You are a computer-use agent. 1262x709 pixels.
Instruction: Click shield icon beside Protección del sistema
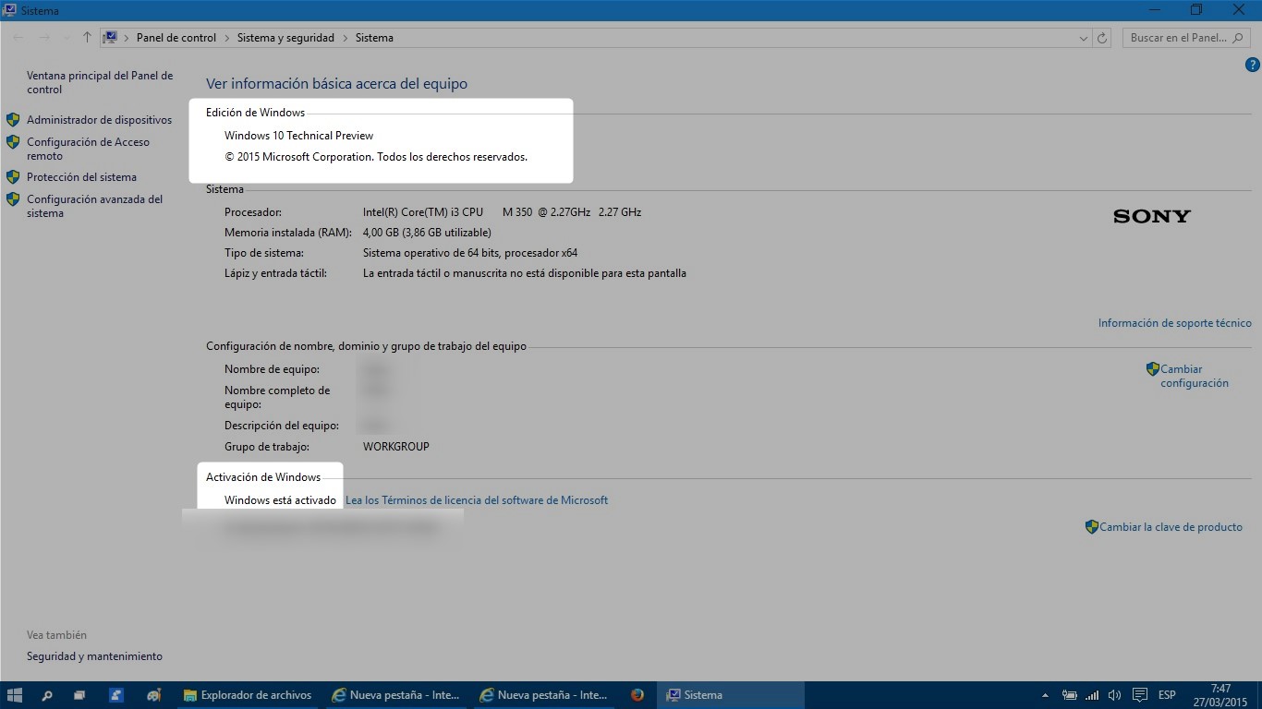click(13, 176)
